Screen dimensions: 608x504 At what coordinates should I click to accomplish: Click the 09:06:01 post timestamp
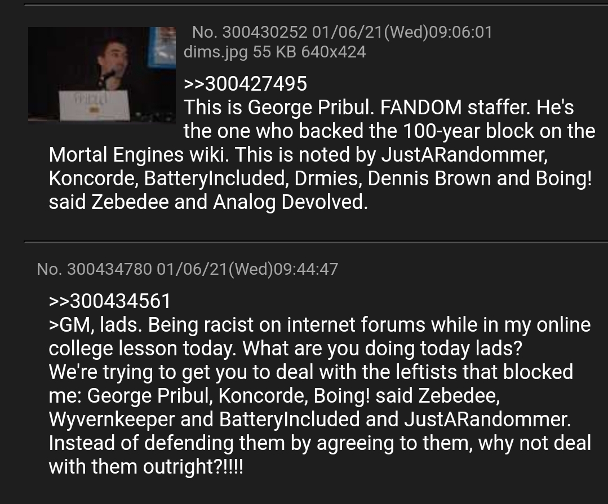461,32
